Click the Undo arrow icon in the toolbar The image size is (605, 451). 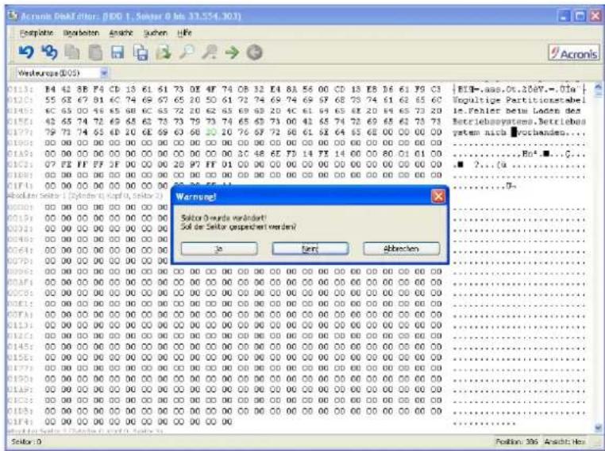pyautogui.click(x=27, y=52)
